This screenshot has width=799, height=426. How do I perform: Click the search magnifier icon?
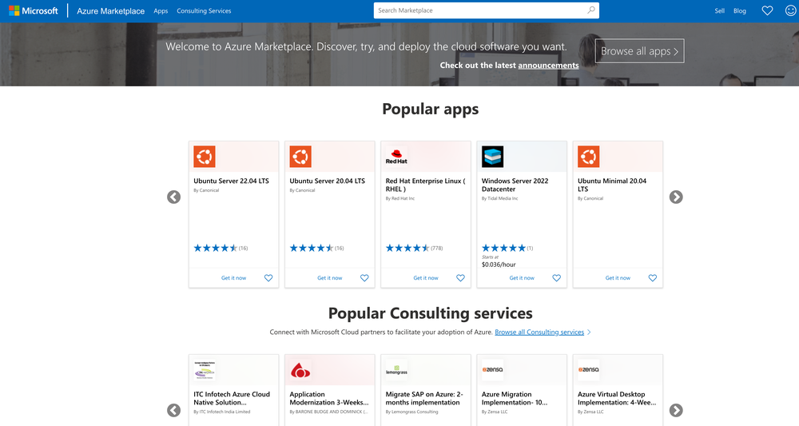591,10
